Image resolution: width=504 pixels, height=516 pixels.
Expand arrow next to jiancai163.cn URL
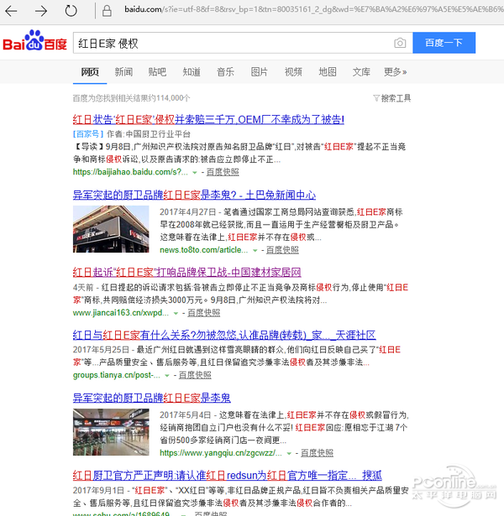point(176,314)
